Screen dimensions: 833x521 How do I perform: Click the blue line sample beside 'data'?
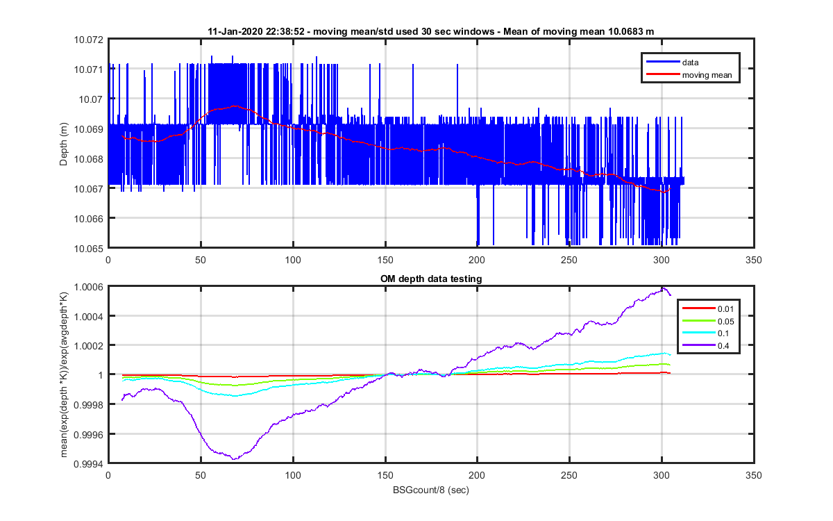point(662,63)
